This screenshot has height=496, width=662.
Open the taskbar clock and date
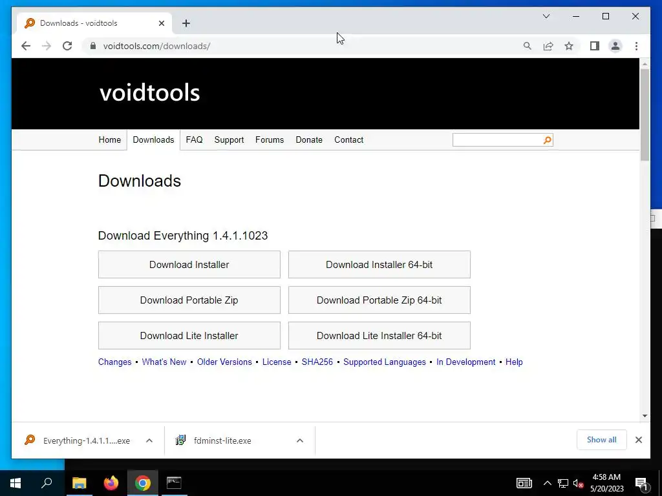click(606, 483)
